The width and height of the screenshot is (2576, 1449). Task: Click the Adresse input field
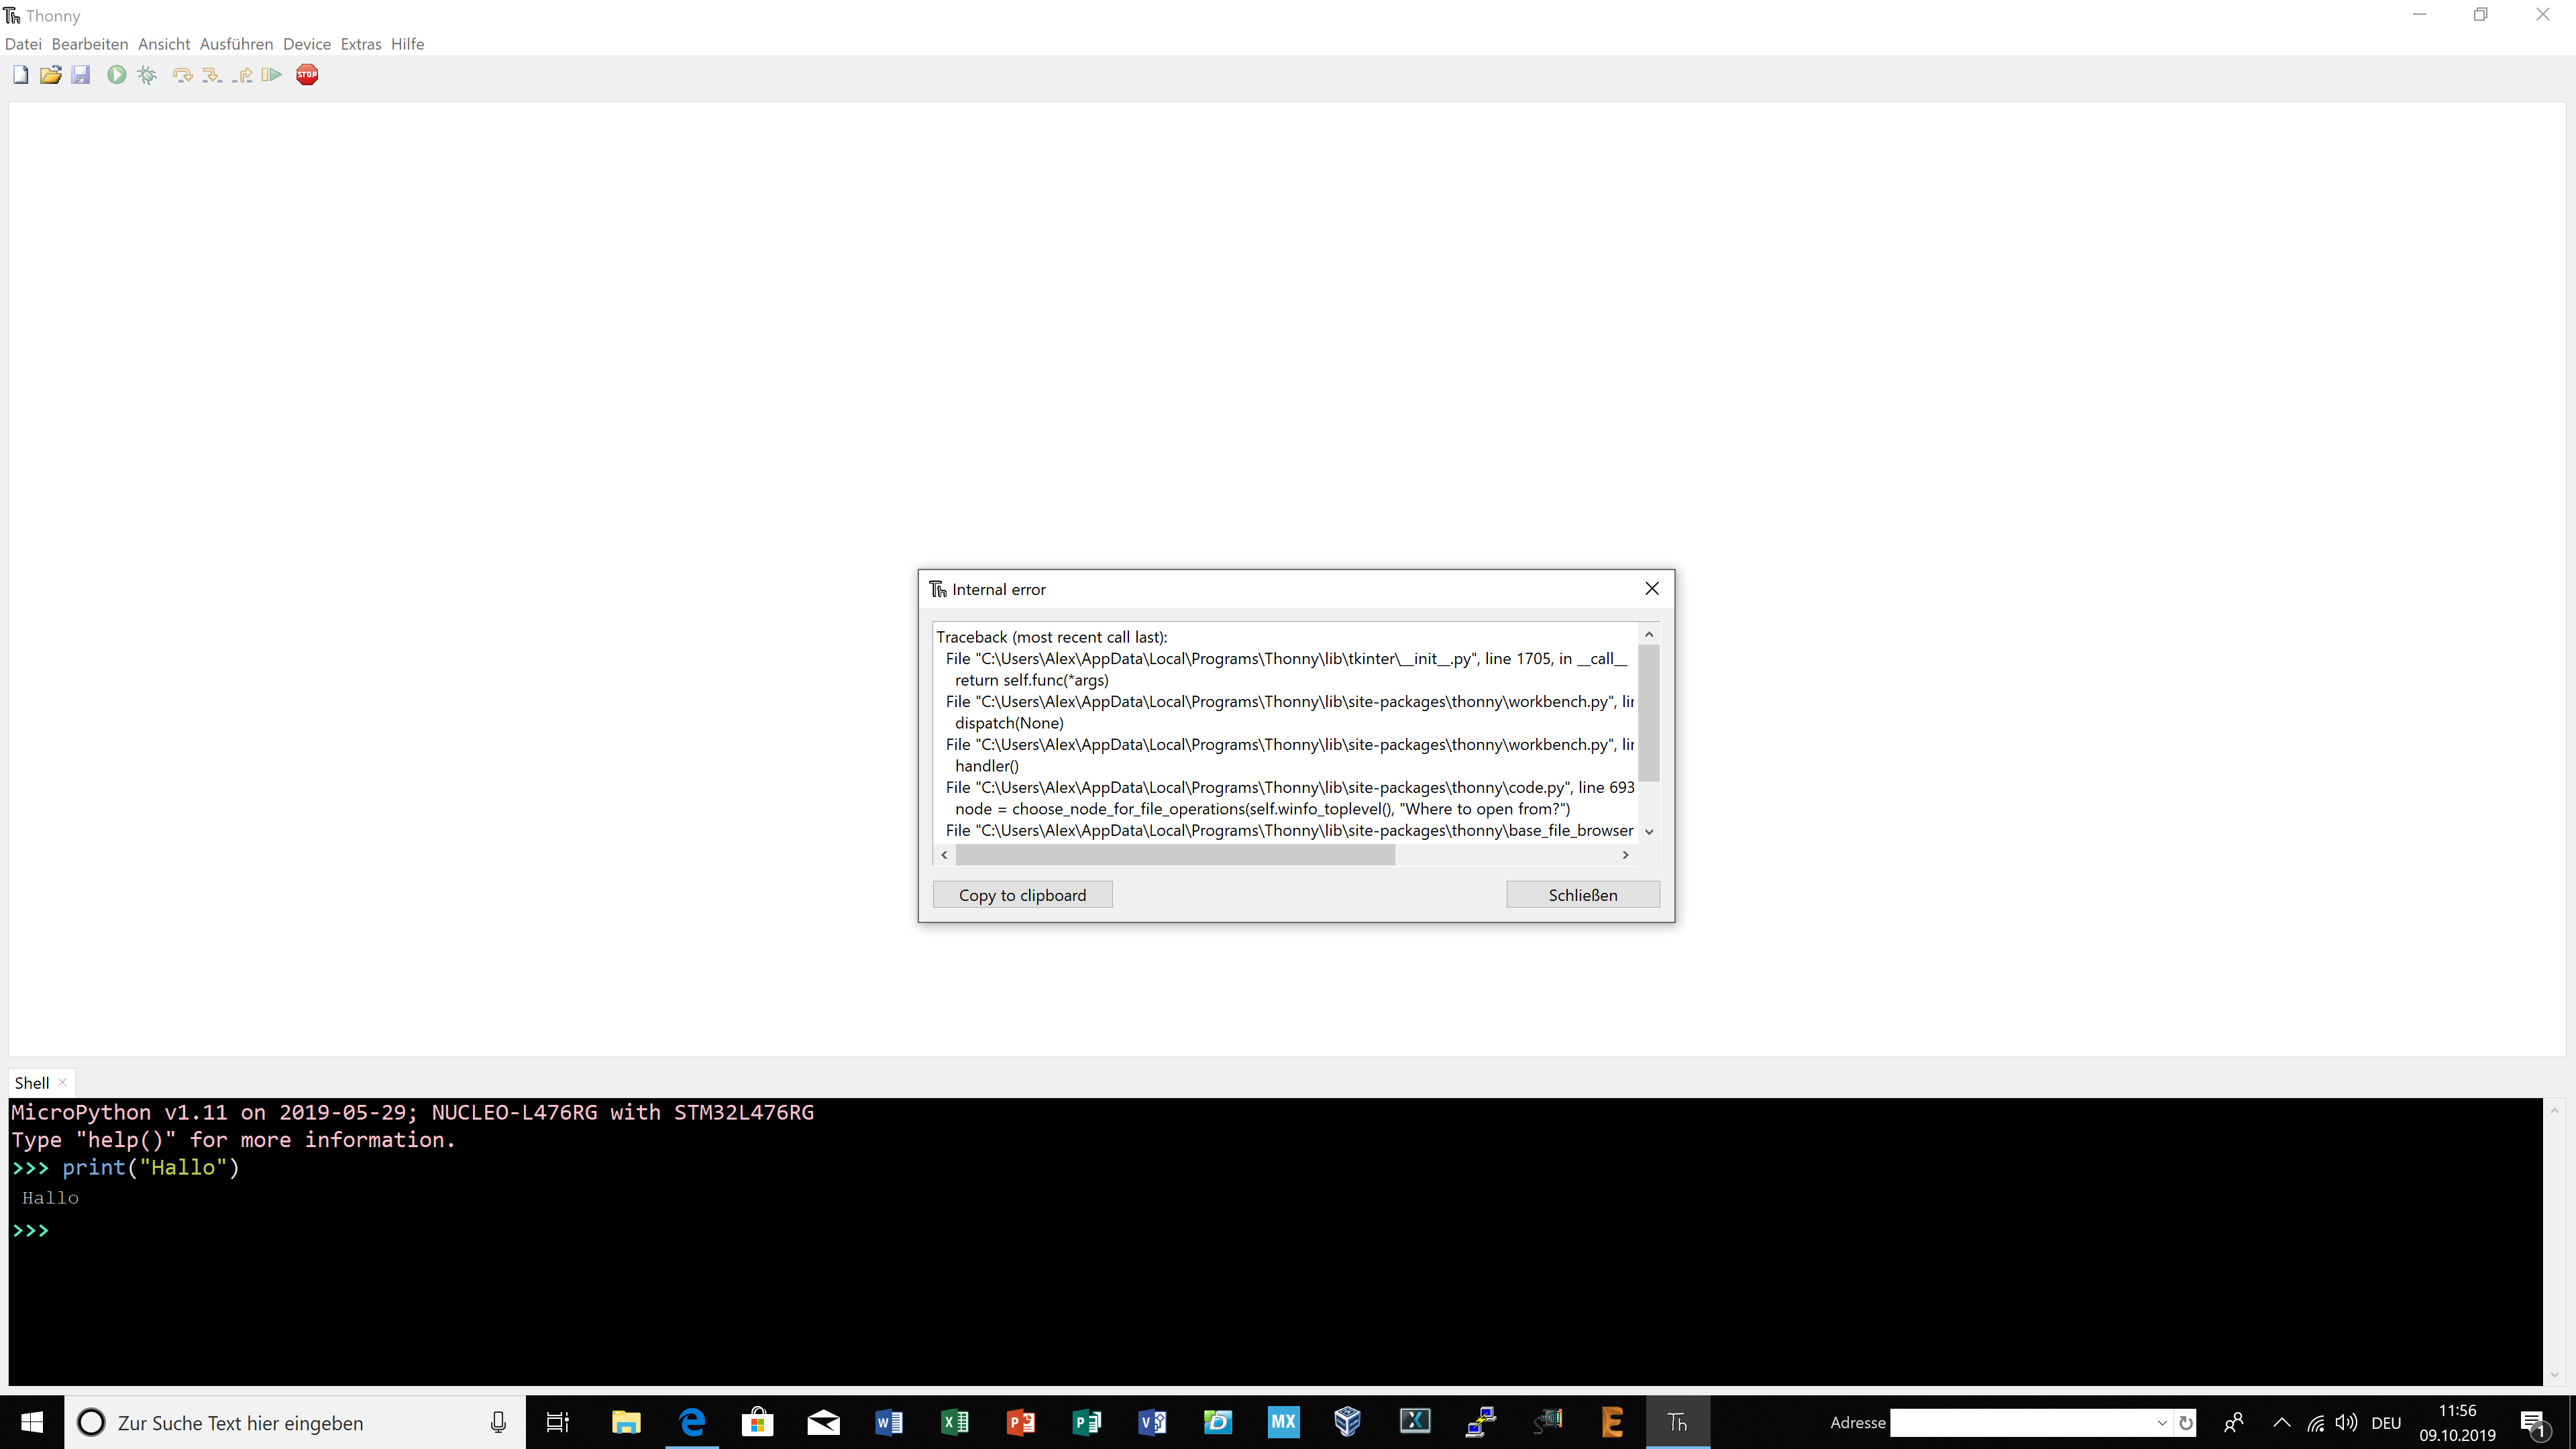2020,1422
